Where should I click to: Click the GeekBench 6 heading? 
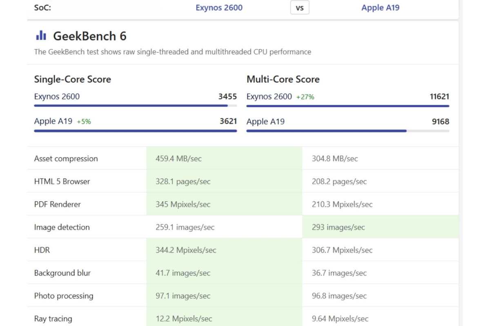90,36
